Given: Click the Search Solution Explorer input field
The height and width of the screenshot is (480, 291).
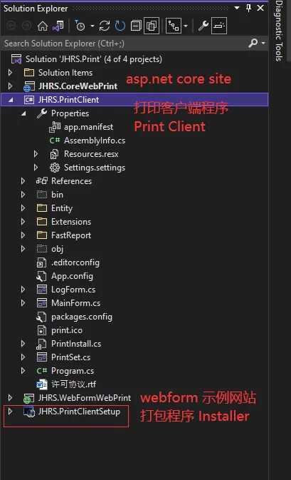Looking at the screenshot, I should (124, 44).
